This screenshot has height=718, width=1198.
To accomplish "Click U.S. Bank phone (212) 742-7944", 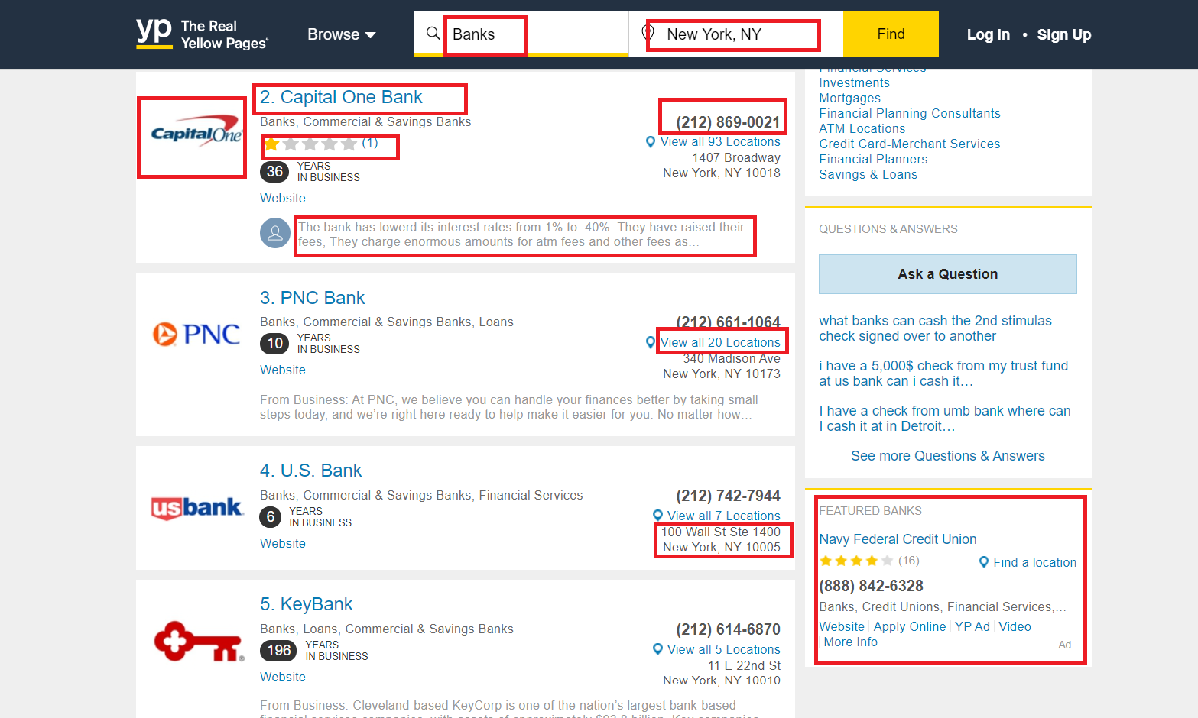I will [728, 496].
